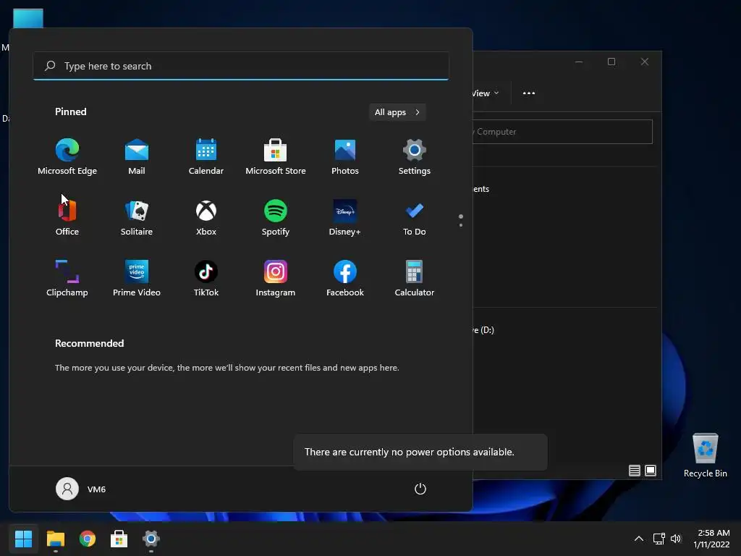
Task: Open the VM6 user account menu
Action: click(x=81, y=489)
